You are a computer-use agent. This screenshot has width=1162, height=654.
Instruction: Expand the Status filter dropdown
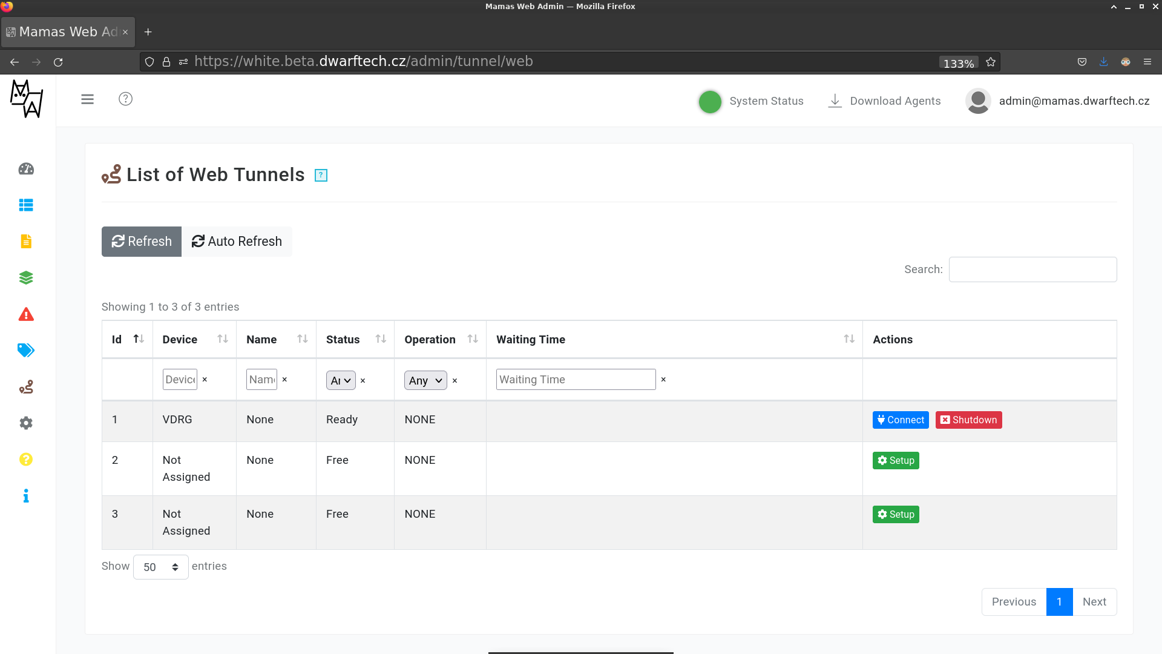pos(341,380)
